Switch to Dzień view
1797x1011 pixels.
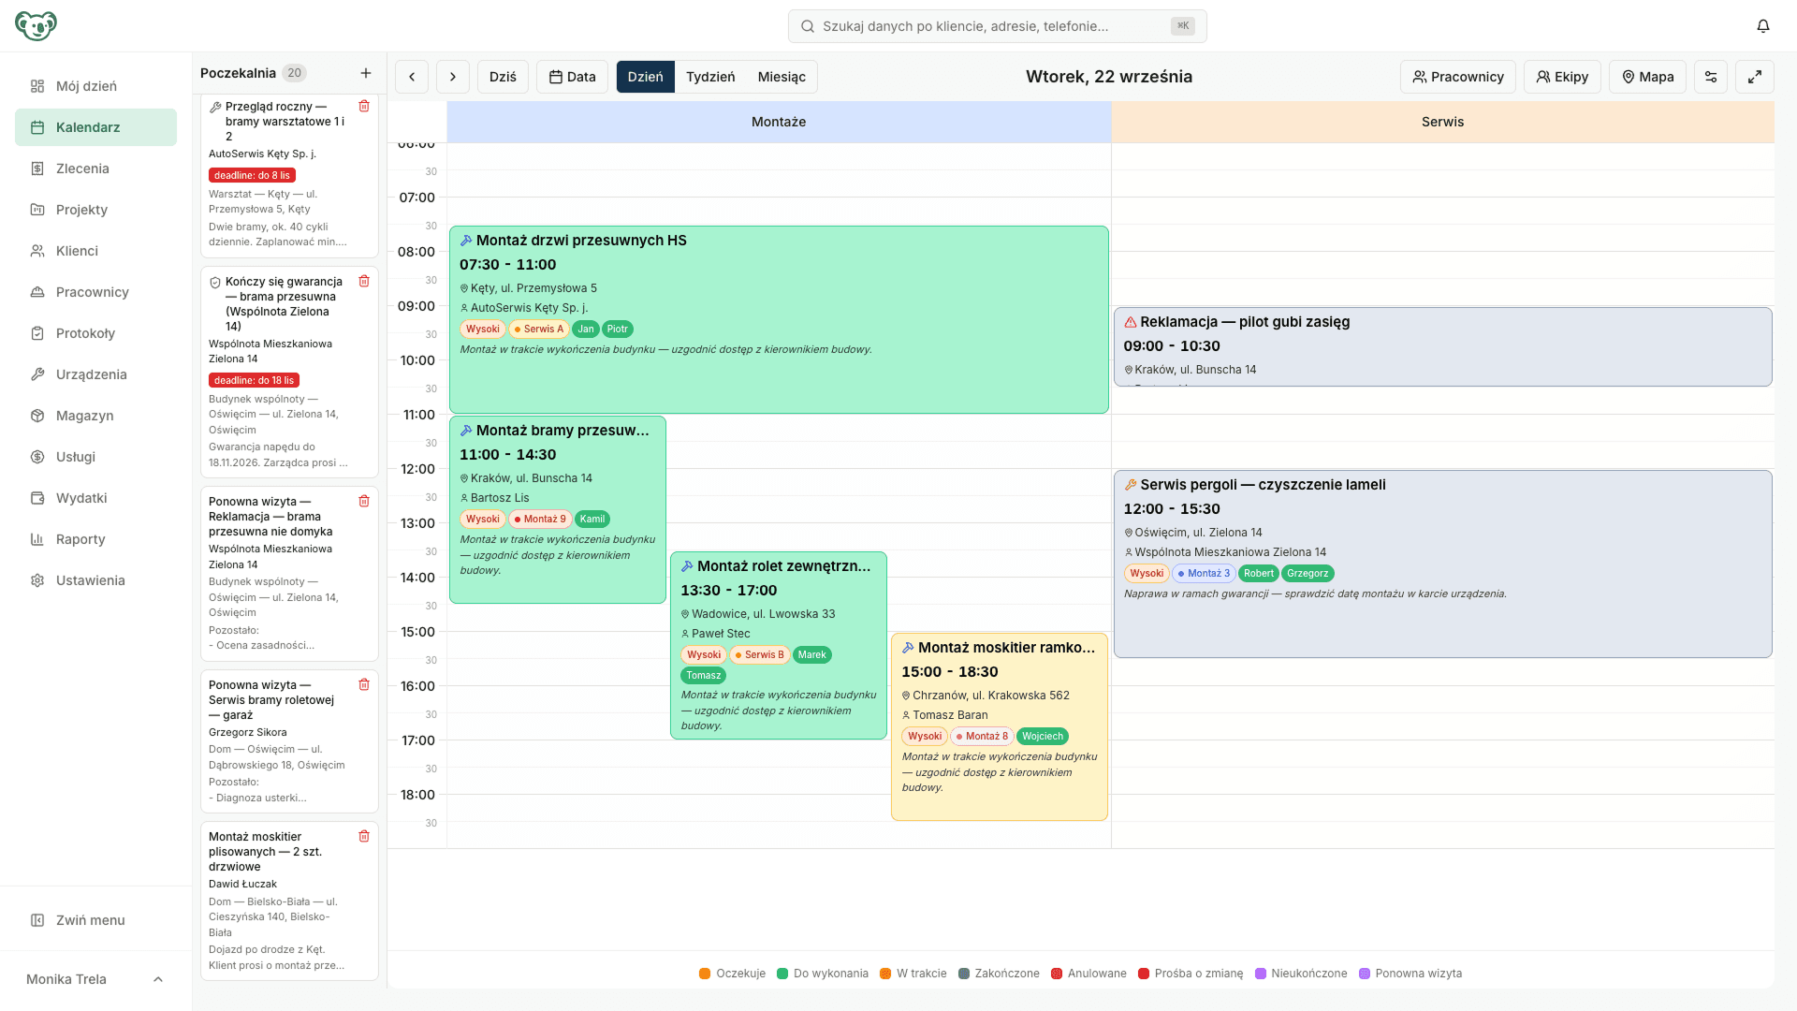pos(645,77)
